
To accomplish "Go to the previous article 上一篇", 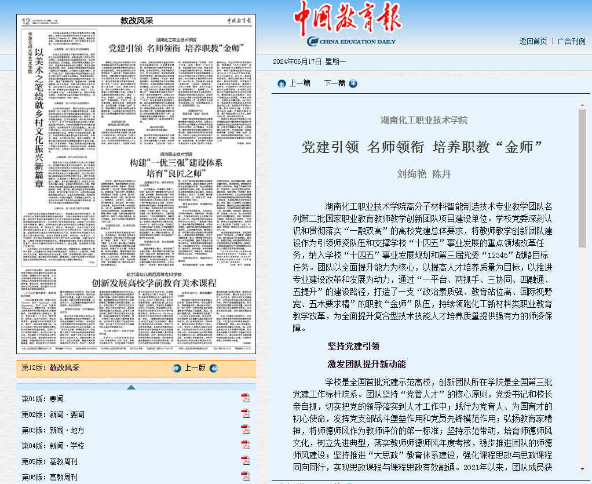I will 300,83.
